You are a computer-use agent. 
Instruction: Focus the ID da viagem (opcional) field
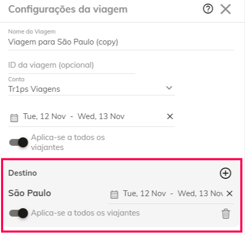click(x=71, y=65)
